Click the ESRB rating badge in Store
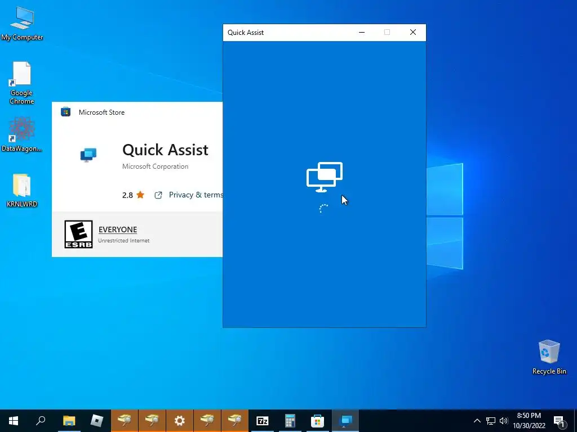Viewport: 577px width, 432px height. tap(78, 235)
